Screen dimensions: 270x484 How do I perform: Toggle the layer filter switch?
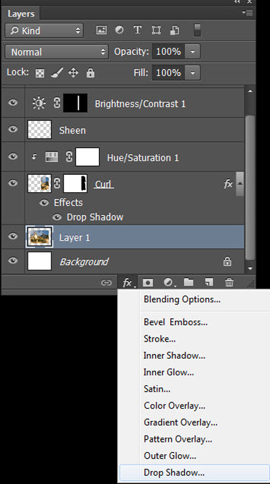click(x=197, y=30)
